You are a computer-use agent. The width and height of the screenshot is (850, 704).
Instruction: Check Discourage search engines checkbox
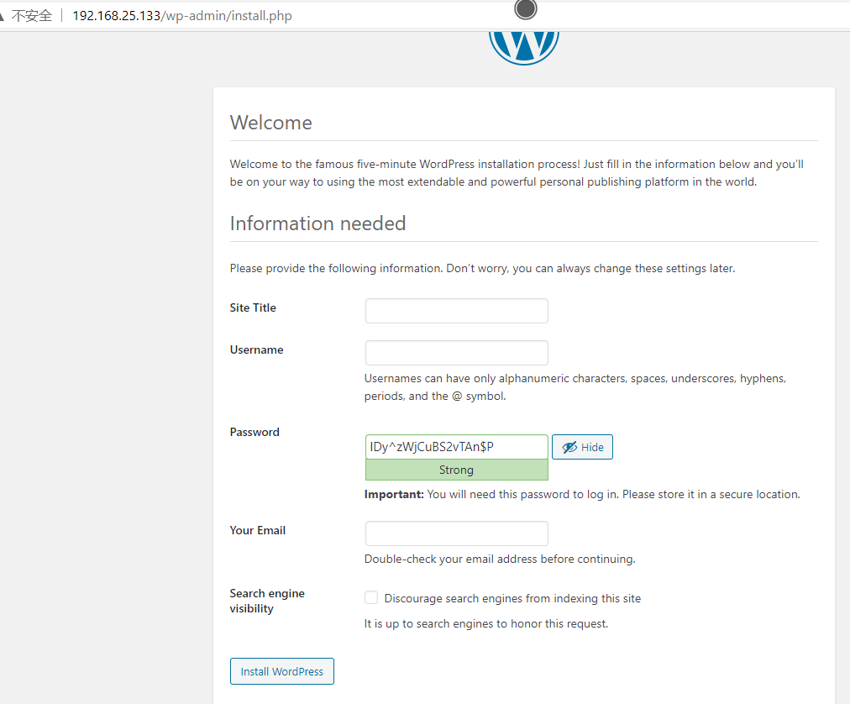click(x=371, y=597)
